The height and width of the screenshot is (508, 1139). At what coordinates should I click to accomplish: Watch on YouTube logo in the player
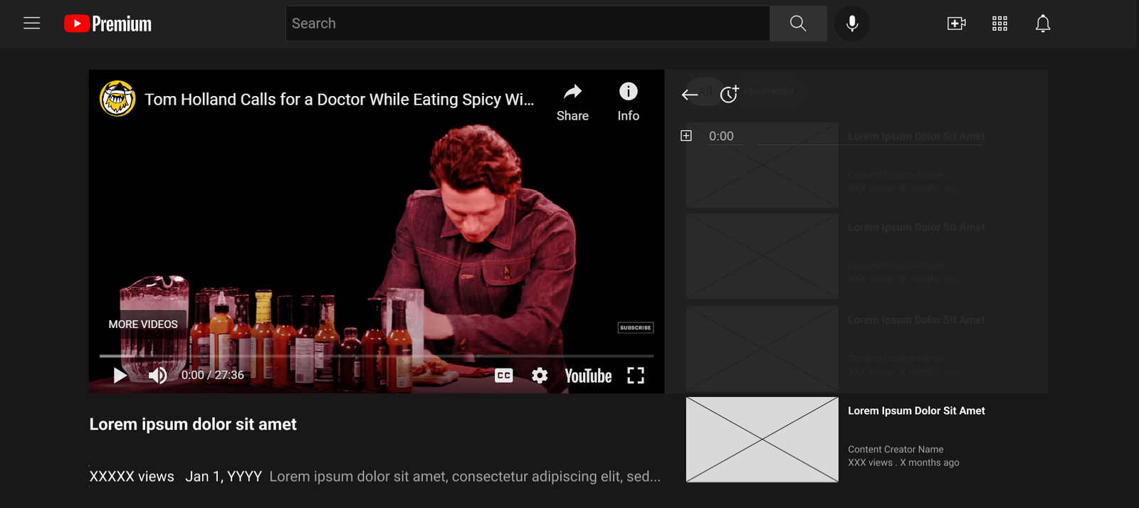point(588,376)
